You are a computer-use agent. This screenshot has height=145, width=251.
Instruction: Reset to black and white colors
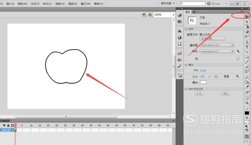click(246, 126)
